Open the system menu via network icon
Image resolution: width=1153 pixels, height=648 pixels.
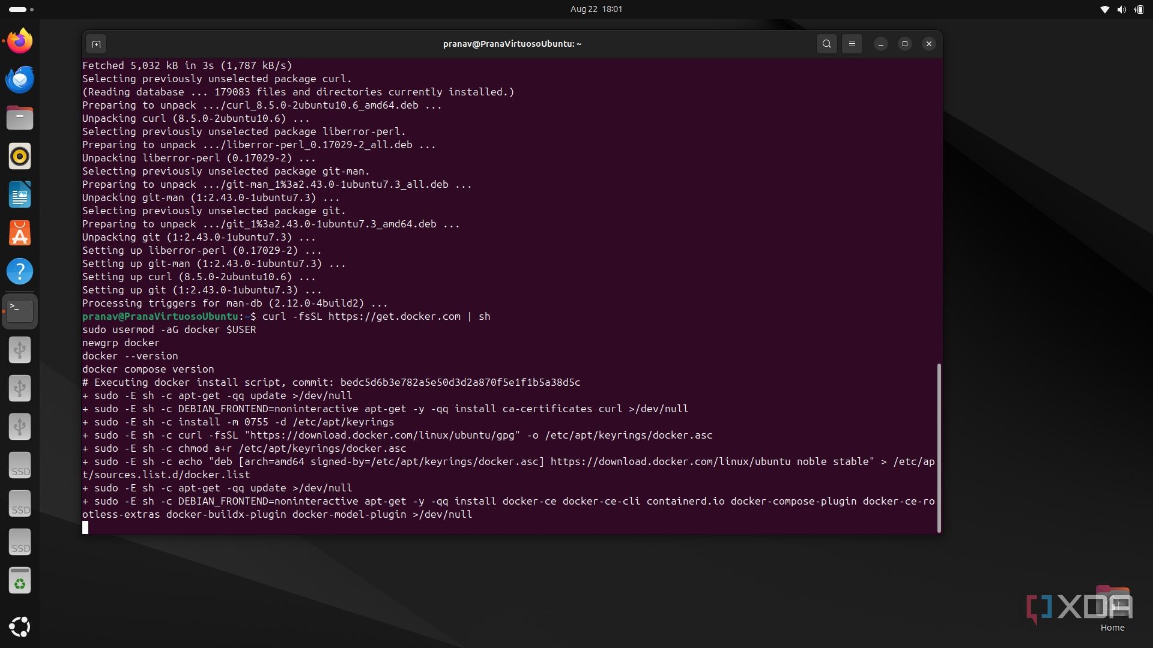tap(1104, 9)
